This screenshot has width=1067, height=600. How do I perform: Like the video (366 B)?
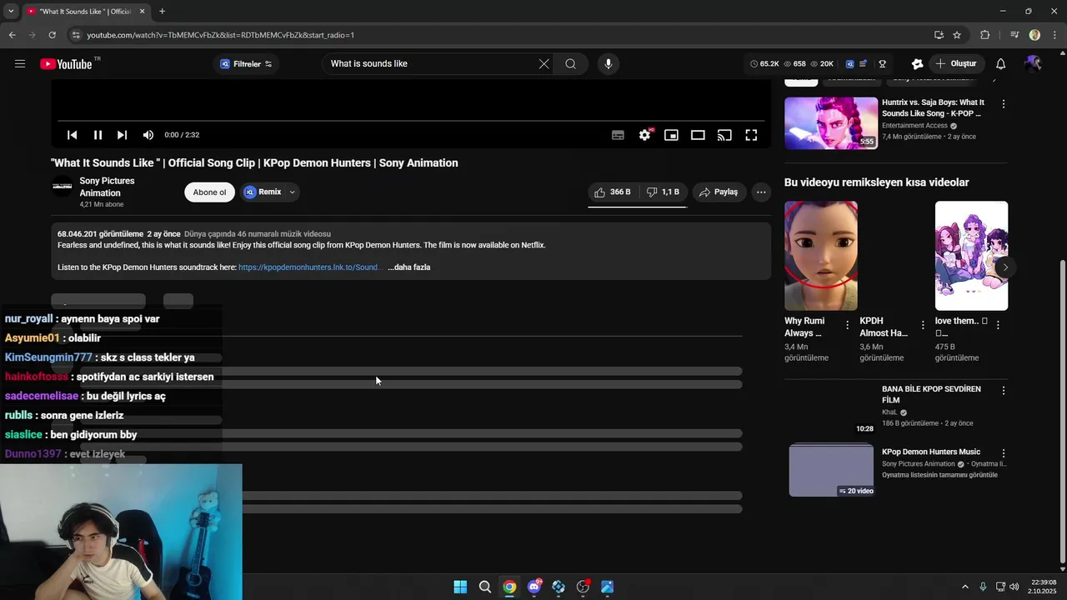pos(613,192)
